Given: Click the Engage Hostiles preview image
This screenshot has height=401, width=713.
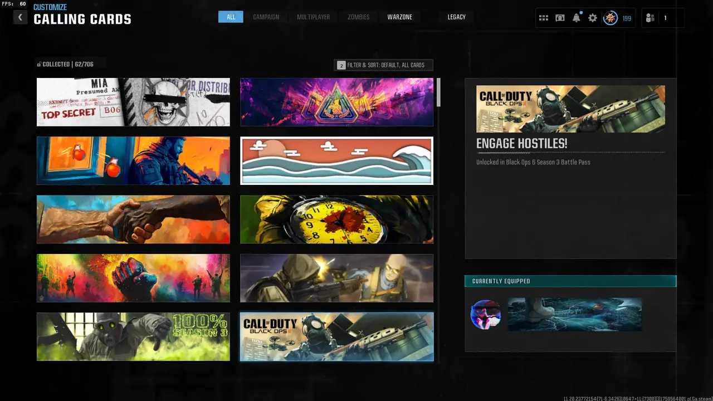Looking at the screenshot, I should point(570,109).
